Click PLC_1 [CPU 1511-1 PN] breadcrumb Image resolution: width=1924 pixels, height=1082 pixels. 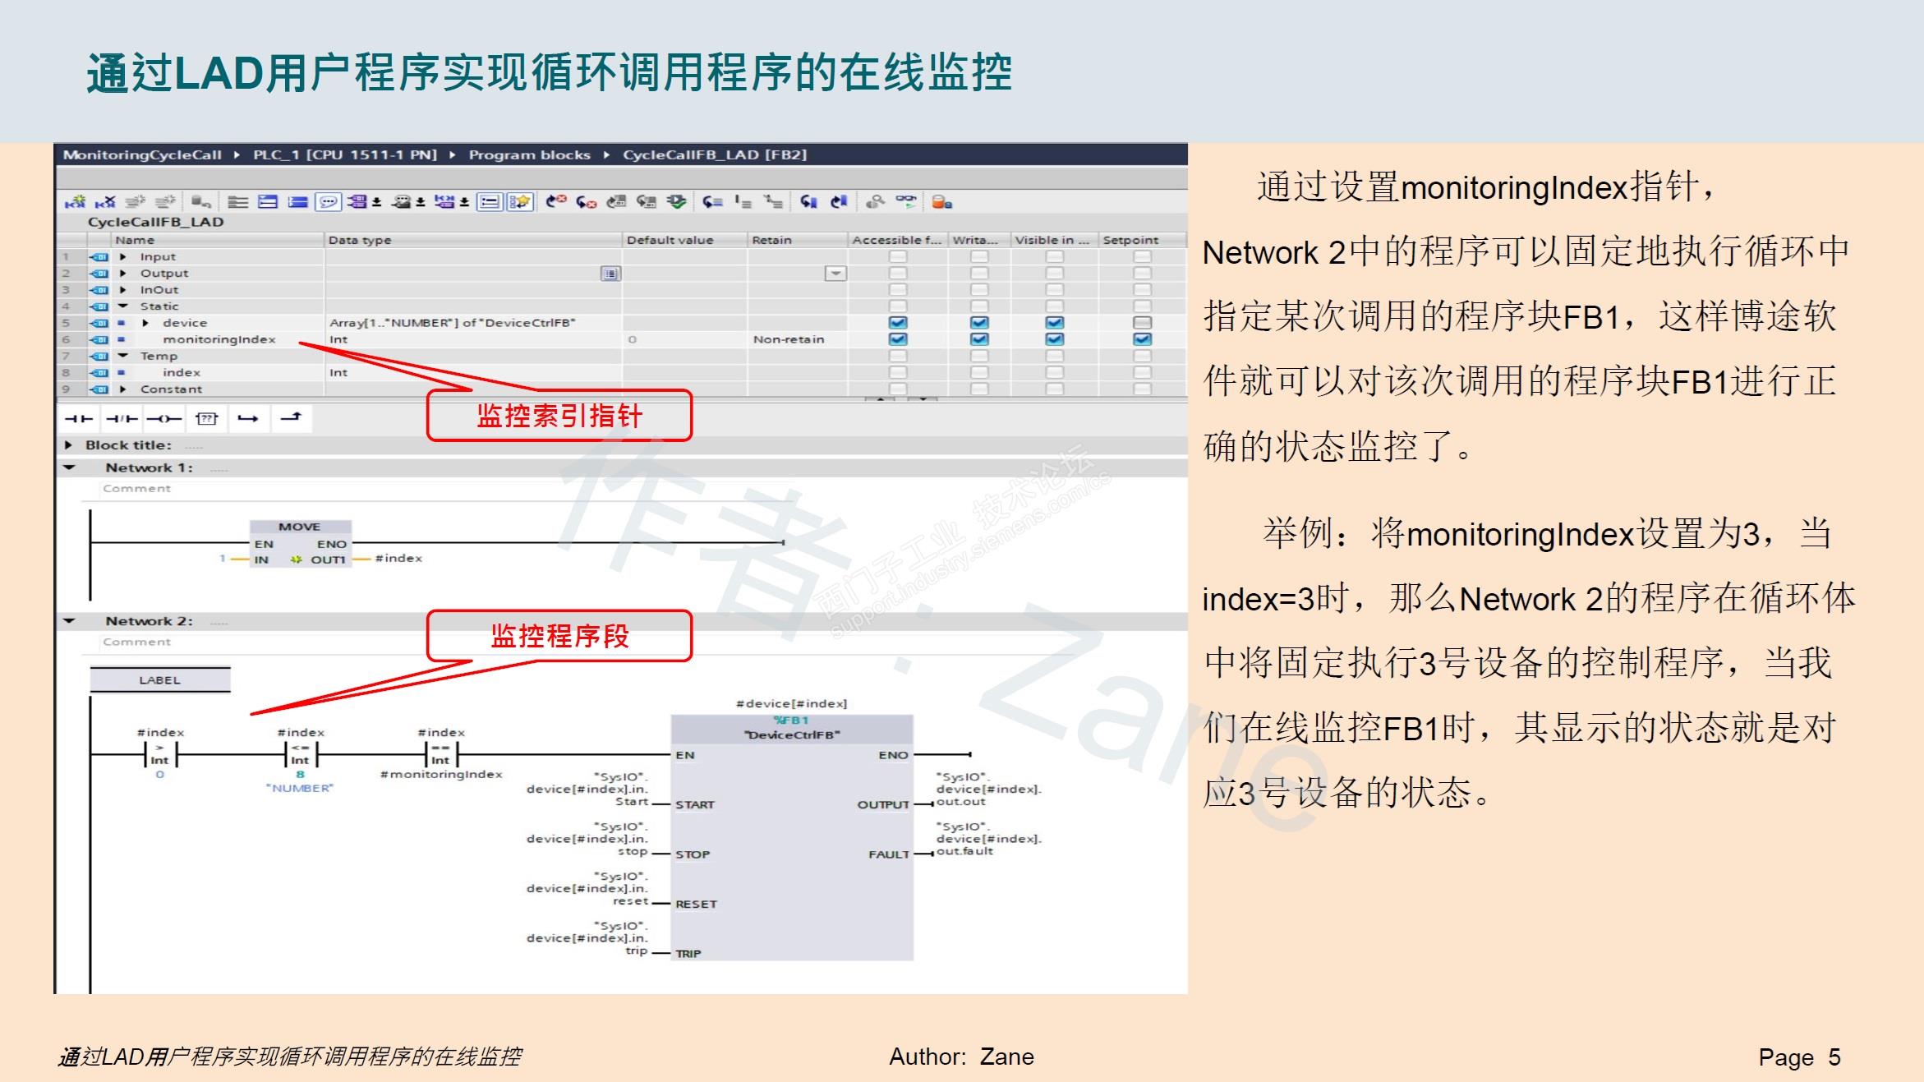tap(344, 154)
